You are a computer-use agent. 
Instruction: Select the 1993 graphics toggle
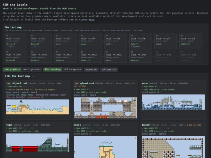coord(12,69)
